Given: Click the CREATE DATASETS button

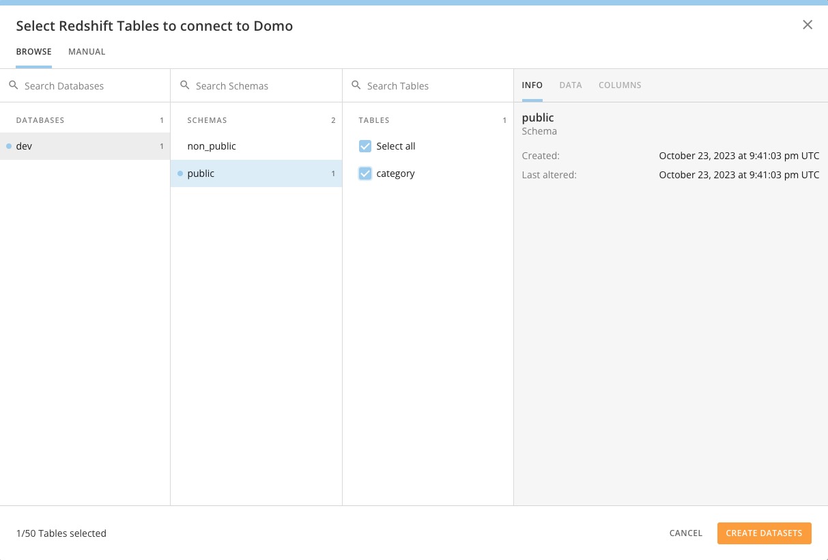Looking at the screenshot, I should 764,533.
